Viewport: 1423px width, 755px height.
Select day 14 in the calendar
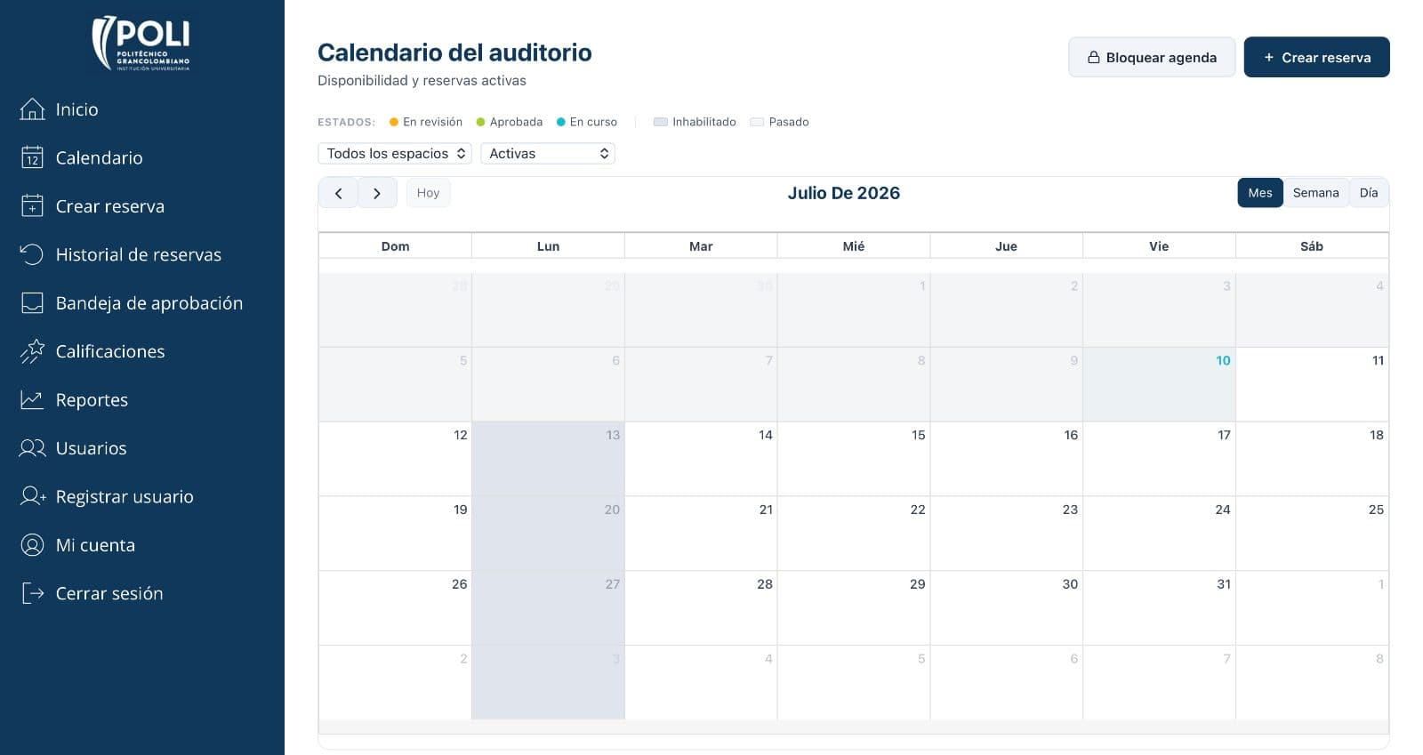tap(701, 459)
